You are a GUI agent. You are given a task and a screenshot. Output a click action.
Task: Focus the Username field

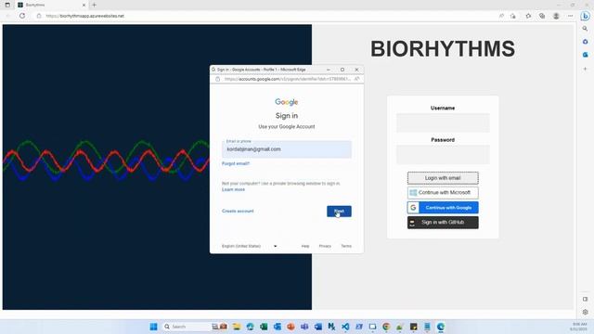(443, 122)
